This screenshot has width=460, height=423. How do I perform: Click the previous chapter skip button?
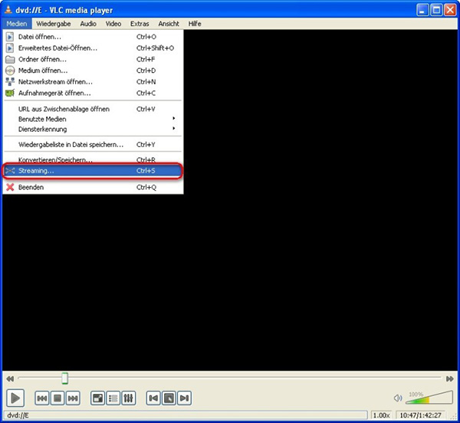pos(42,398)
